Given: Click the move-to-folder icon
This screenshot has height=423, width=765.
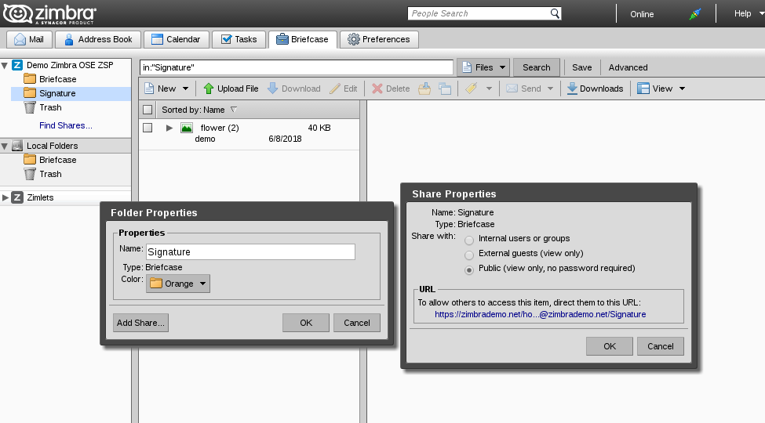Looking at the screenshot, I should point(424,89).
